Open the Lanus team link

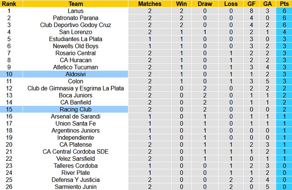point(76,11)
